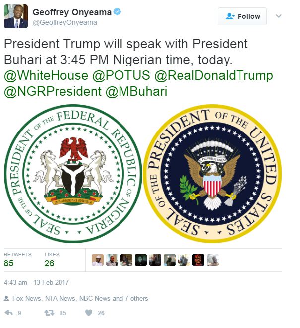Expand the tweet options chevron

[x=279, y=16]
